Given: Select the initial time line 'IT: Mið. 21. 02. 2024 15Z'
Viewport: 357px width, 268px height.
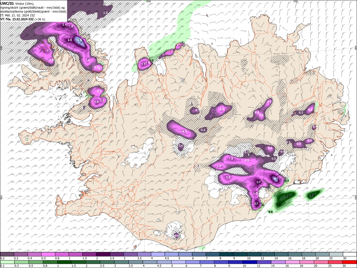Looking at the screenshot, I should click(x=17, y=15).
